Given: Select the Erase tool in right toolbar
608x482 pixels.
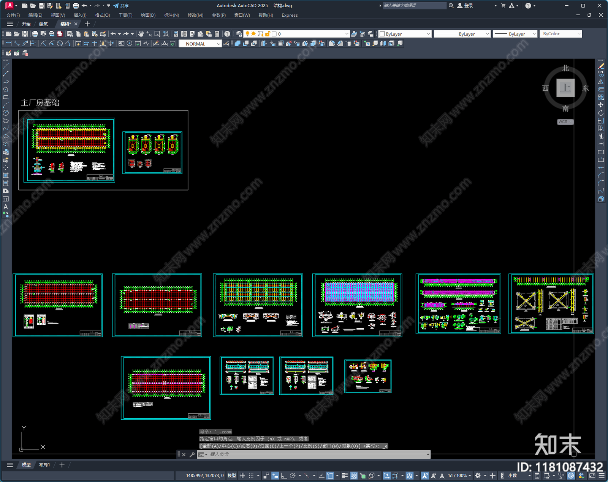Looking at the screenshot, I should (x=601, y=66).
